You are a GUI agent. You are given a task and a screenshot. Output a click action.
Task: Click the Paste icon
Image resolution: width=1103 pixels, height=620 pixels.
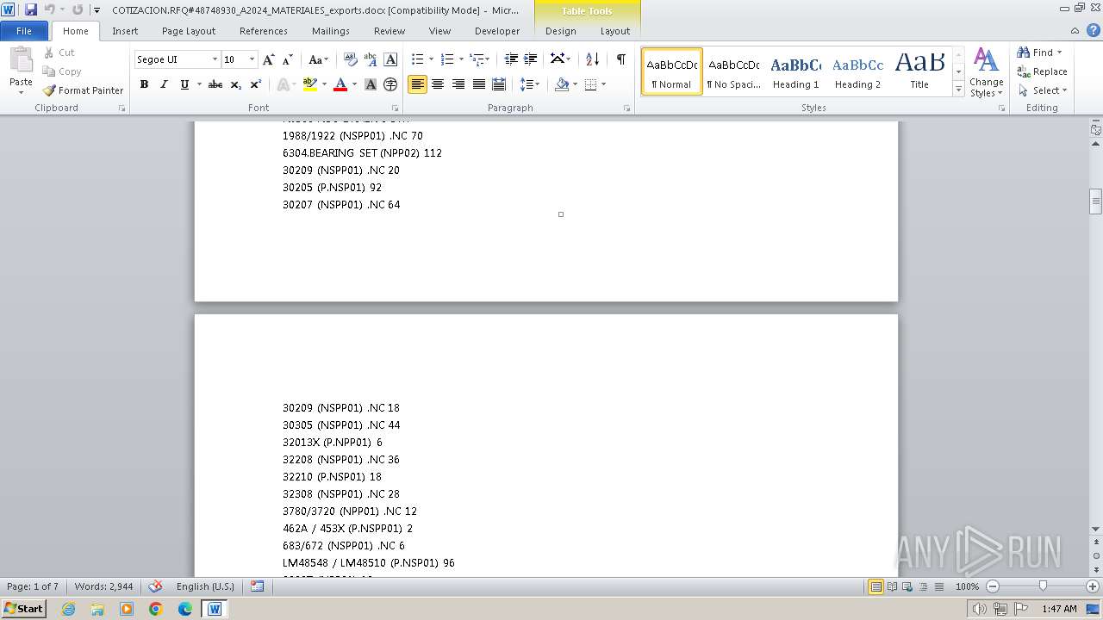[x=21, y=60]
